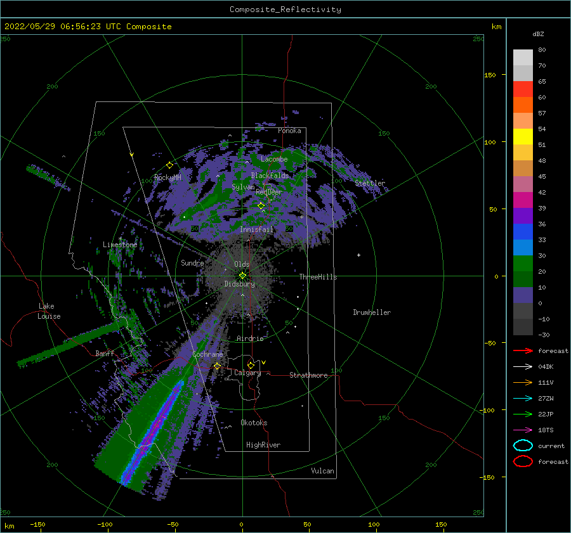Click the Okotoks city label
The image size is (571, 533).
coord(254,423)
